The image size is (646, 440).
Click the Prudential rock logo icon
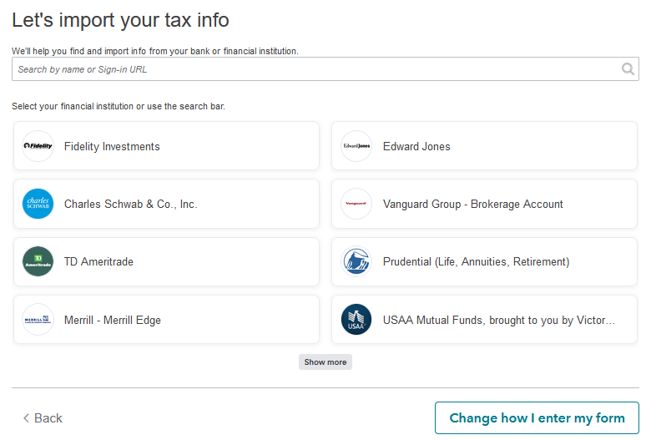coord(356,261)
